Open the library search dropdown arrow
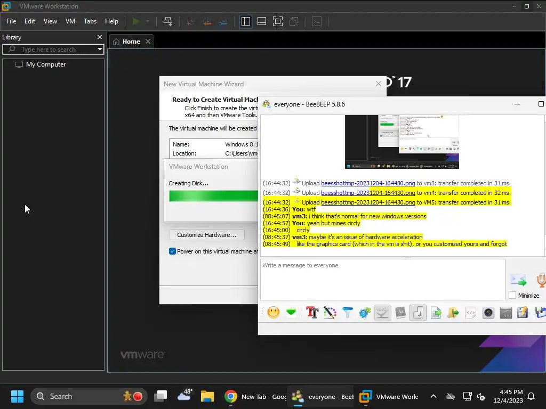 coord(100,50)
